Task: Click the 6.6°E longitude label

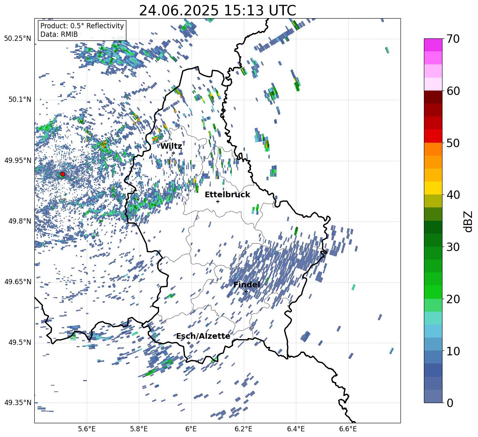Action: [348, 429]
